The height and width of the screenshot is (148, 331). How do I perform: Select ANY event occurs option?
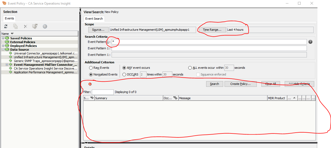click(124, 68)
